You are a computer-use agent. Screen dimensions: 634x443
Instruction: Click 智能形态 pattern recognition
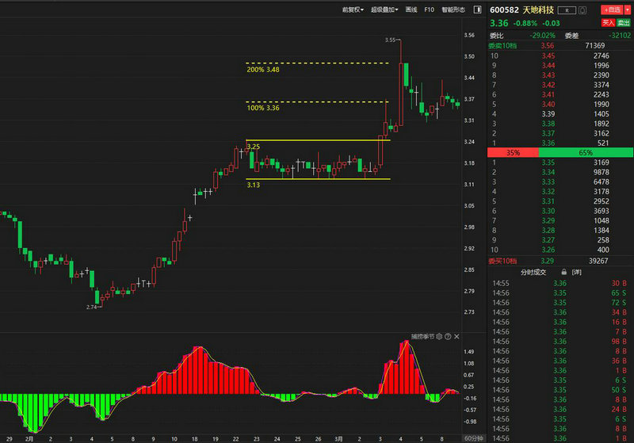(453, 10)
